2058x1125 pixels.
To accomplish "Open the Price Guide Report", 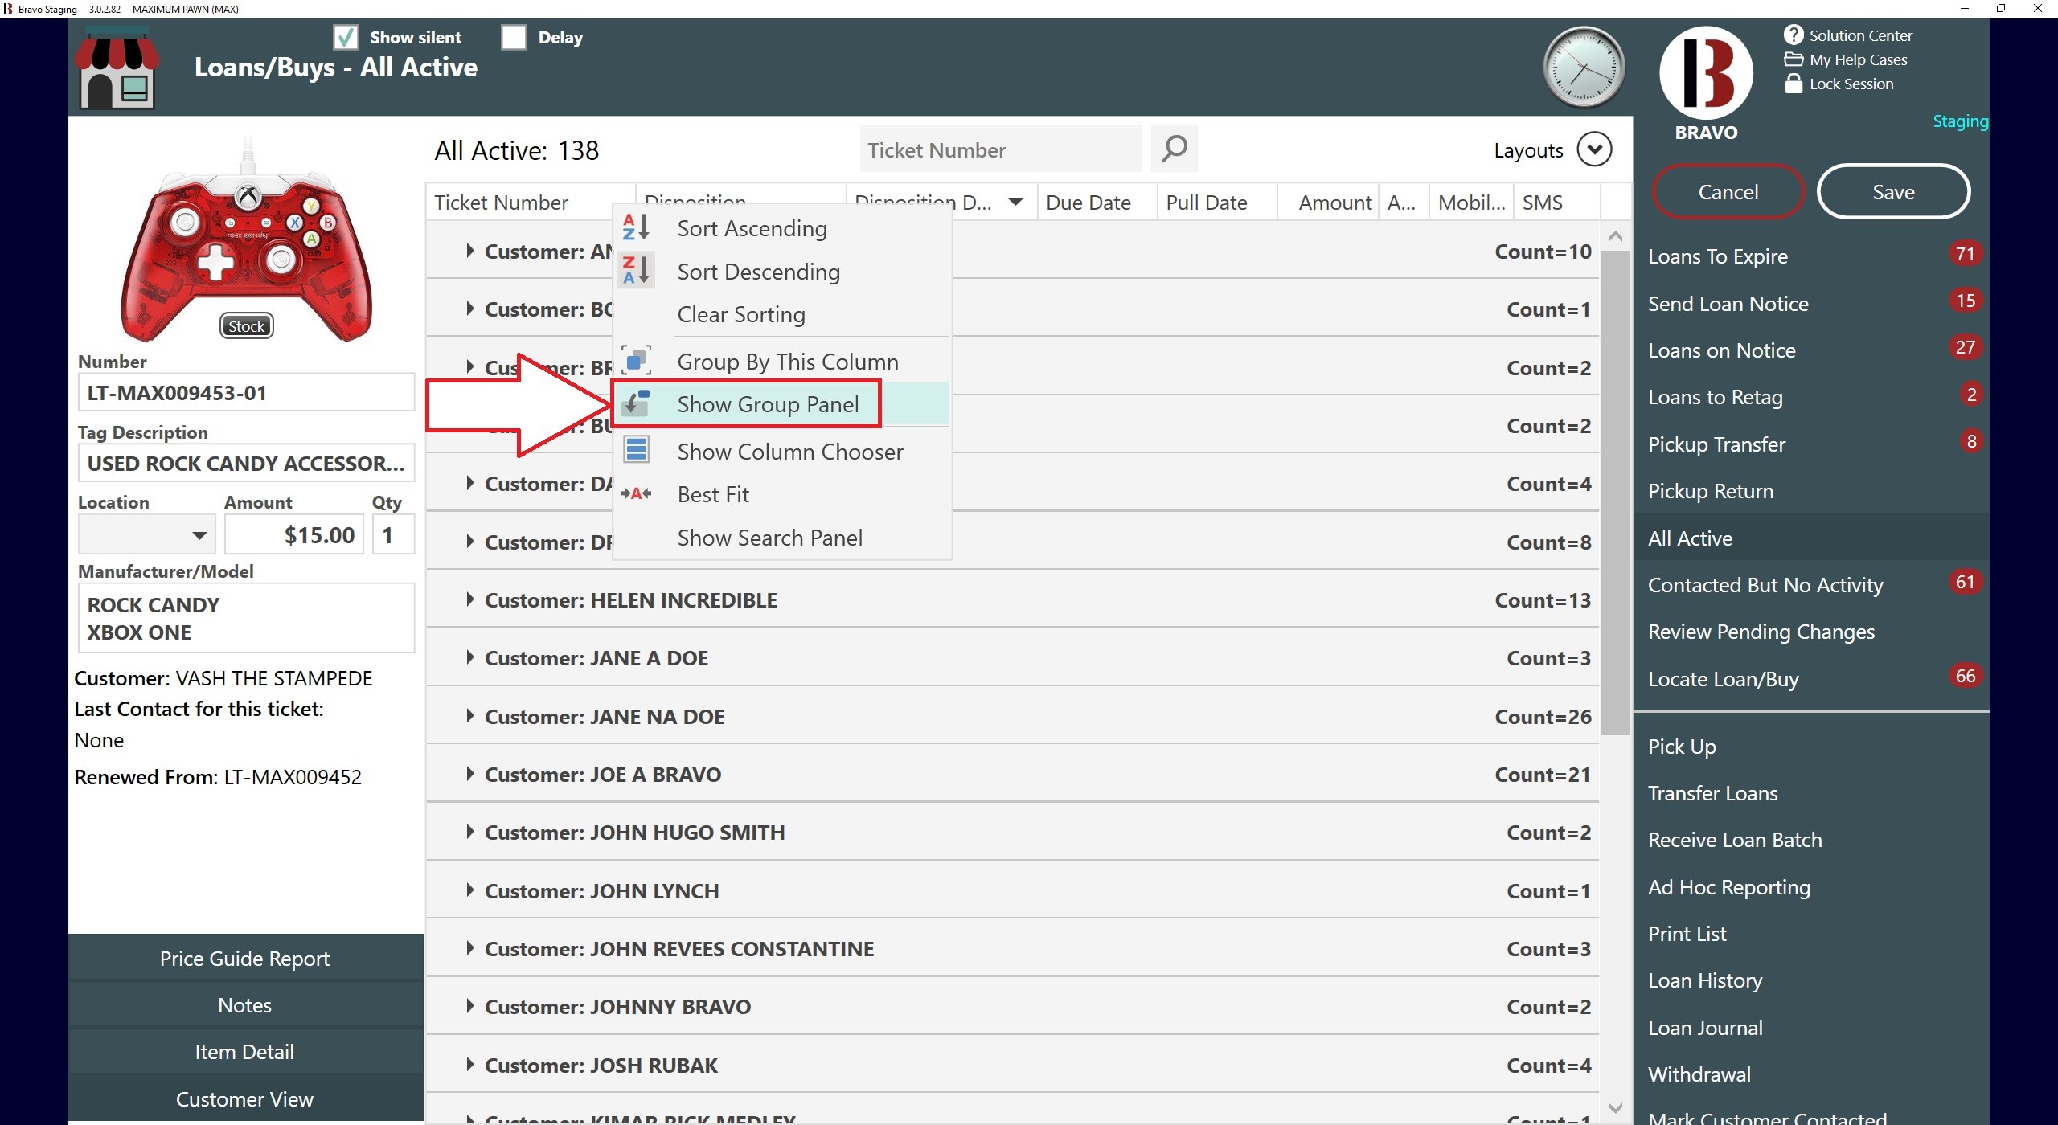I will coord(245,958).
